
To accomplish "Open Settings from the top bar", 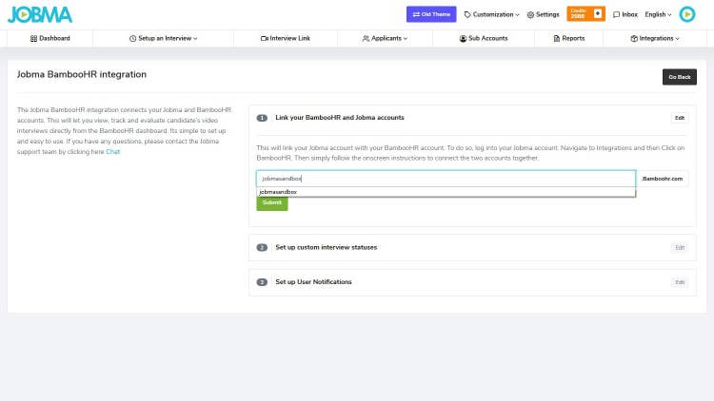I will 543,14.
